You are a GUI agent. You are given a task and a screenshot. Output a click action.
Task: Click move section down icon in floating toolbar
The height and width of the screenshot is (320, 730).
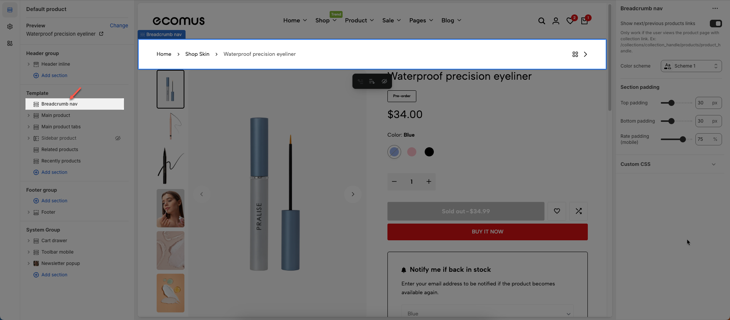(372, 81)
